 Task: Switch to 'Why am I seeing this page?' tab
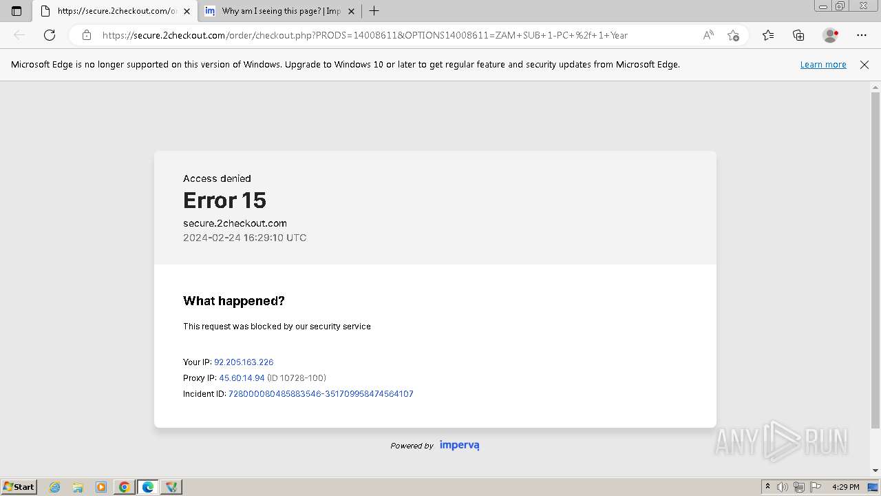click(x=281, y=11)
